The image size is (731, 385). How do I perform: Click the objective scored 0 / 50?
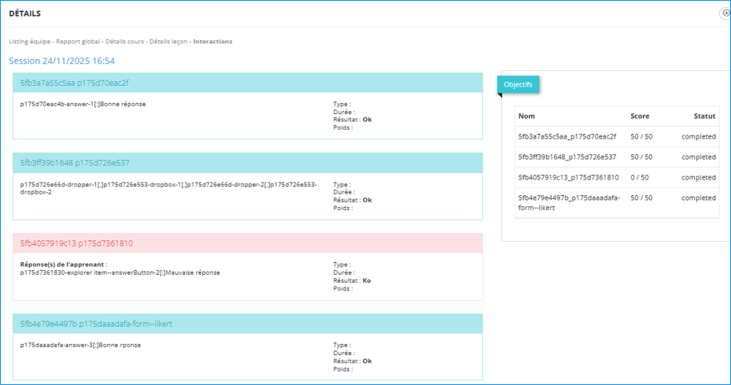pos(640,177)
